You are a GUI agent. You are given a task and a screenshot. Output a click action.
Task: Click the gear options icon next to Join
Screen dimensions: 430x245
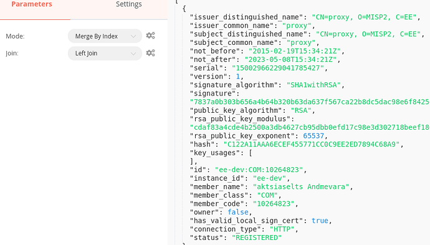150,52
